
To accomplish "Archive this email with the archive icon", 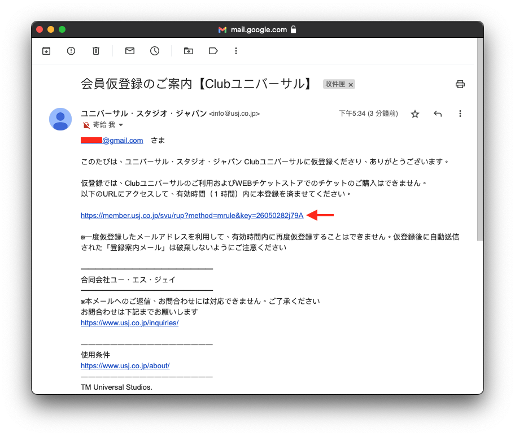I will point(46,51).
